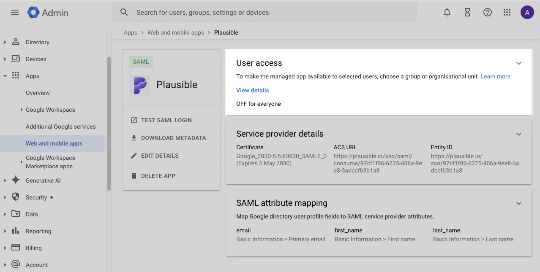Open Google Workspace in sidebar
The width and height of the screenshot is (540, 272).
(51, 110)
